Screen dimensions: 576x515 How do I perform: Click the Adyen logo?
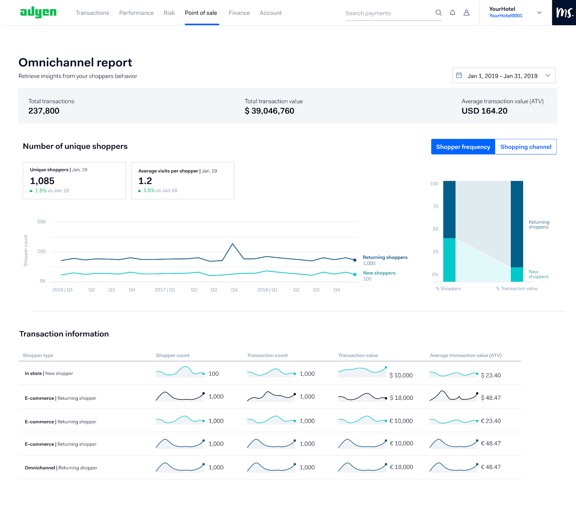point(38,13)
